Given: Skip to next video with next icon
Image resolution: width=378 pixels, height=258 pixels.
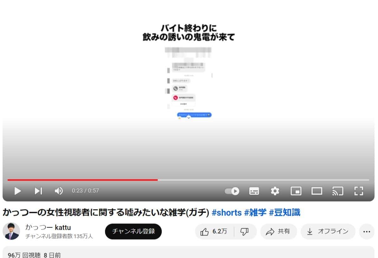Looking at the screenshot, I should point(38,191).
